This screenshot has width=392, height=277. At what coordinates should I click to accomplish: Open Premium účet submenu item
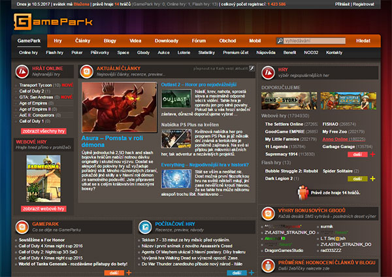(x=236, y=52)
